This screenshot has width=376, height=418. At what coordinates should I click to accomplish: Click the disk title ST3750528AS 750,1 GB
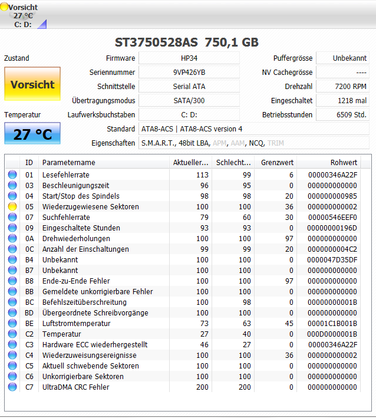(187, 42)
